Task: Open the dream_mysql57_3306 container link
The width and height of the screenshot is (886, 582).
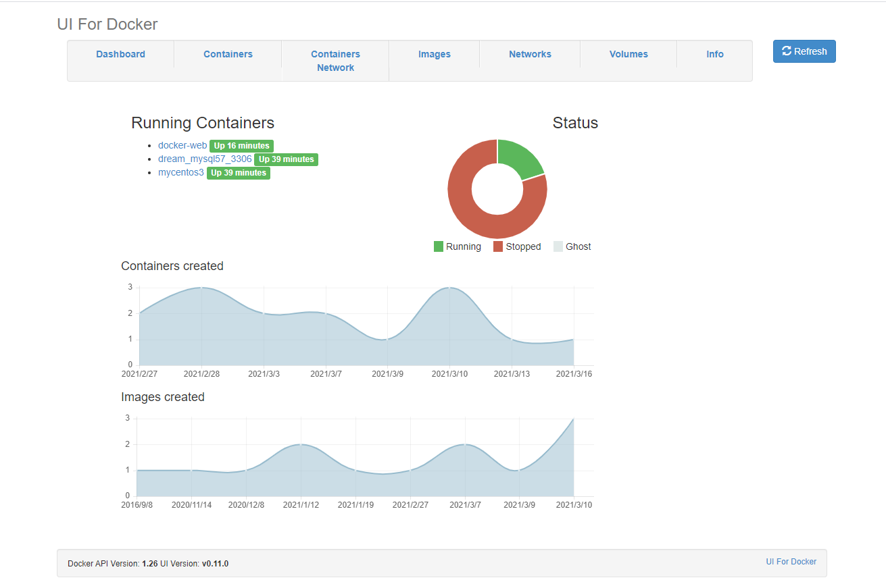Action: (205, 159)
